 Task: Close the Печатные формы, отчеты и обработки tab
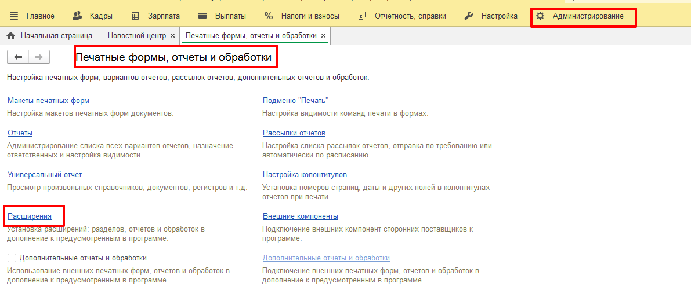pyautogui.click(x=324, y=36)
